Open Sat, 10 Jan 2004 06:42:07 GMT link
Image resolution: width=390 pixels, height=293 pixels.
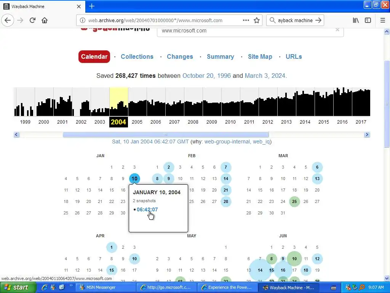tap(150, 142)
